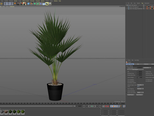Select the Move tool in top toolbar
The width and height of the screenshot is (154, 116).
click(1, 4)
